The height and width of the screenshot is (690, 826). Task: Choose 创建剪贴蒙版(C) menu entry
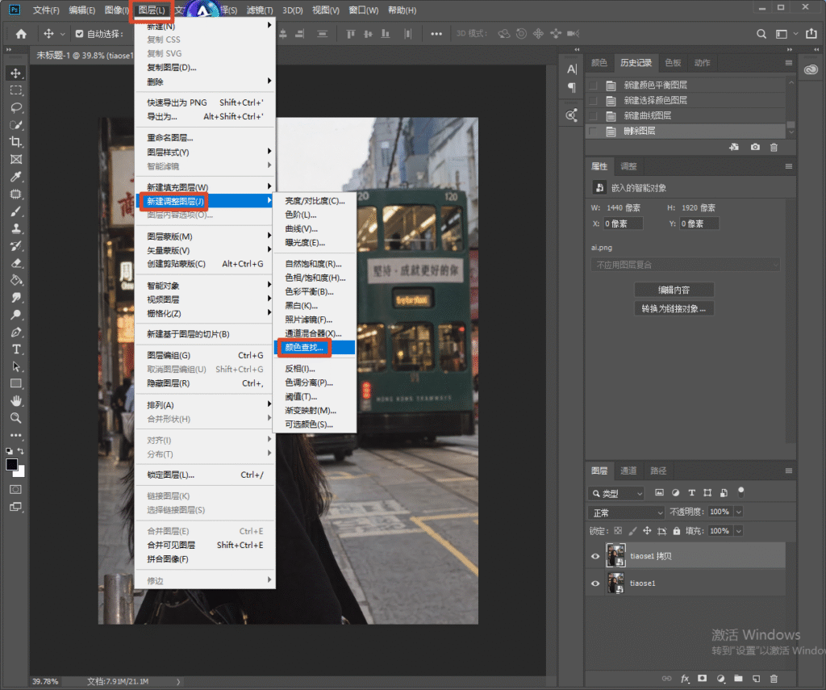tap(204, 264)
